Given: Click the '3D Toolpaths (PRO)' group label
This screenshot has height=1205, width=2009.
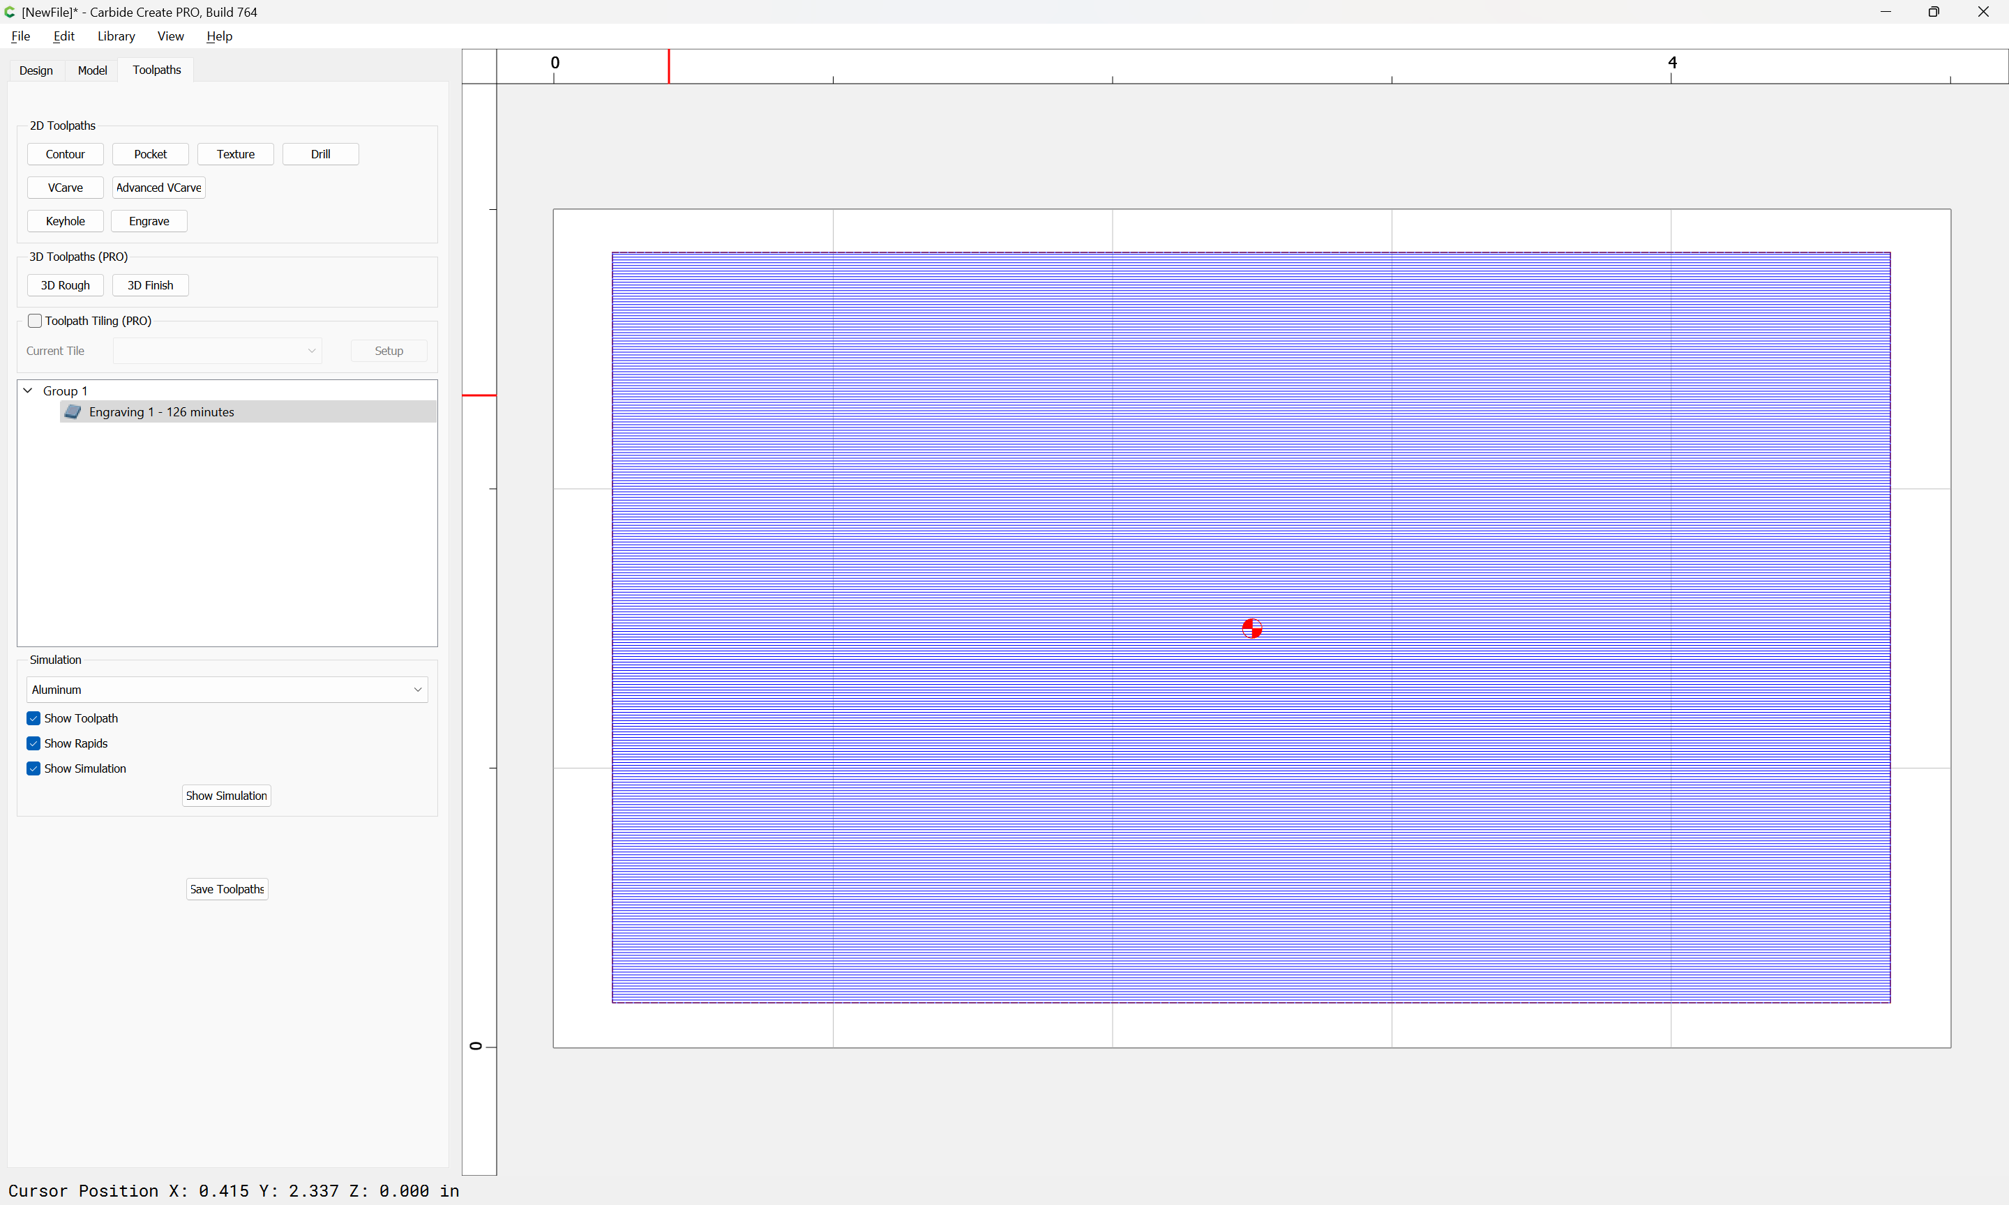Looking at the screenshot, I should 79,257.
